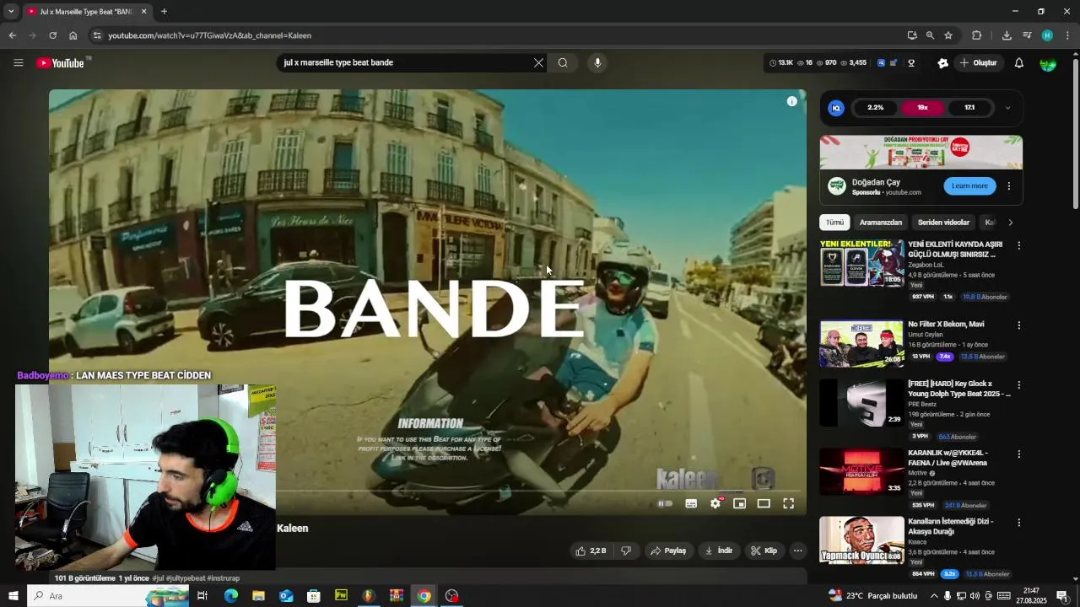1080x607 pixels.
Task: Click the Oluştur create button
Action: pos(978,62)
